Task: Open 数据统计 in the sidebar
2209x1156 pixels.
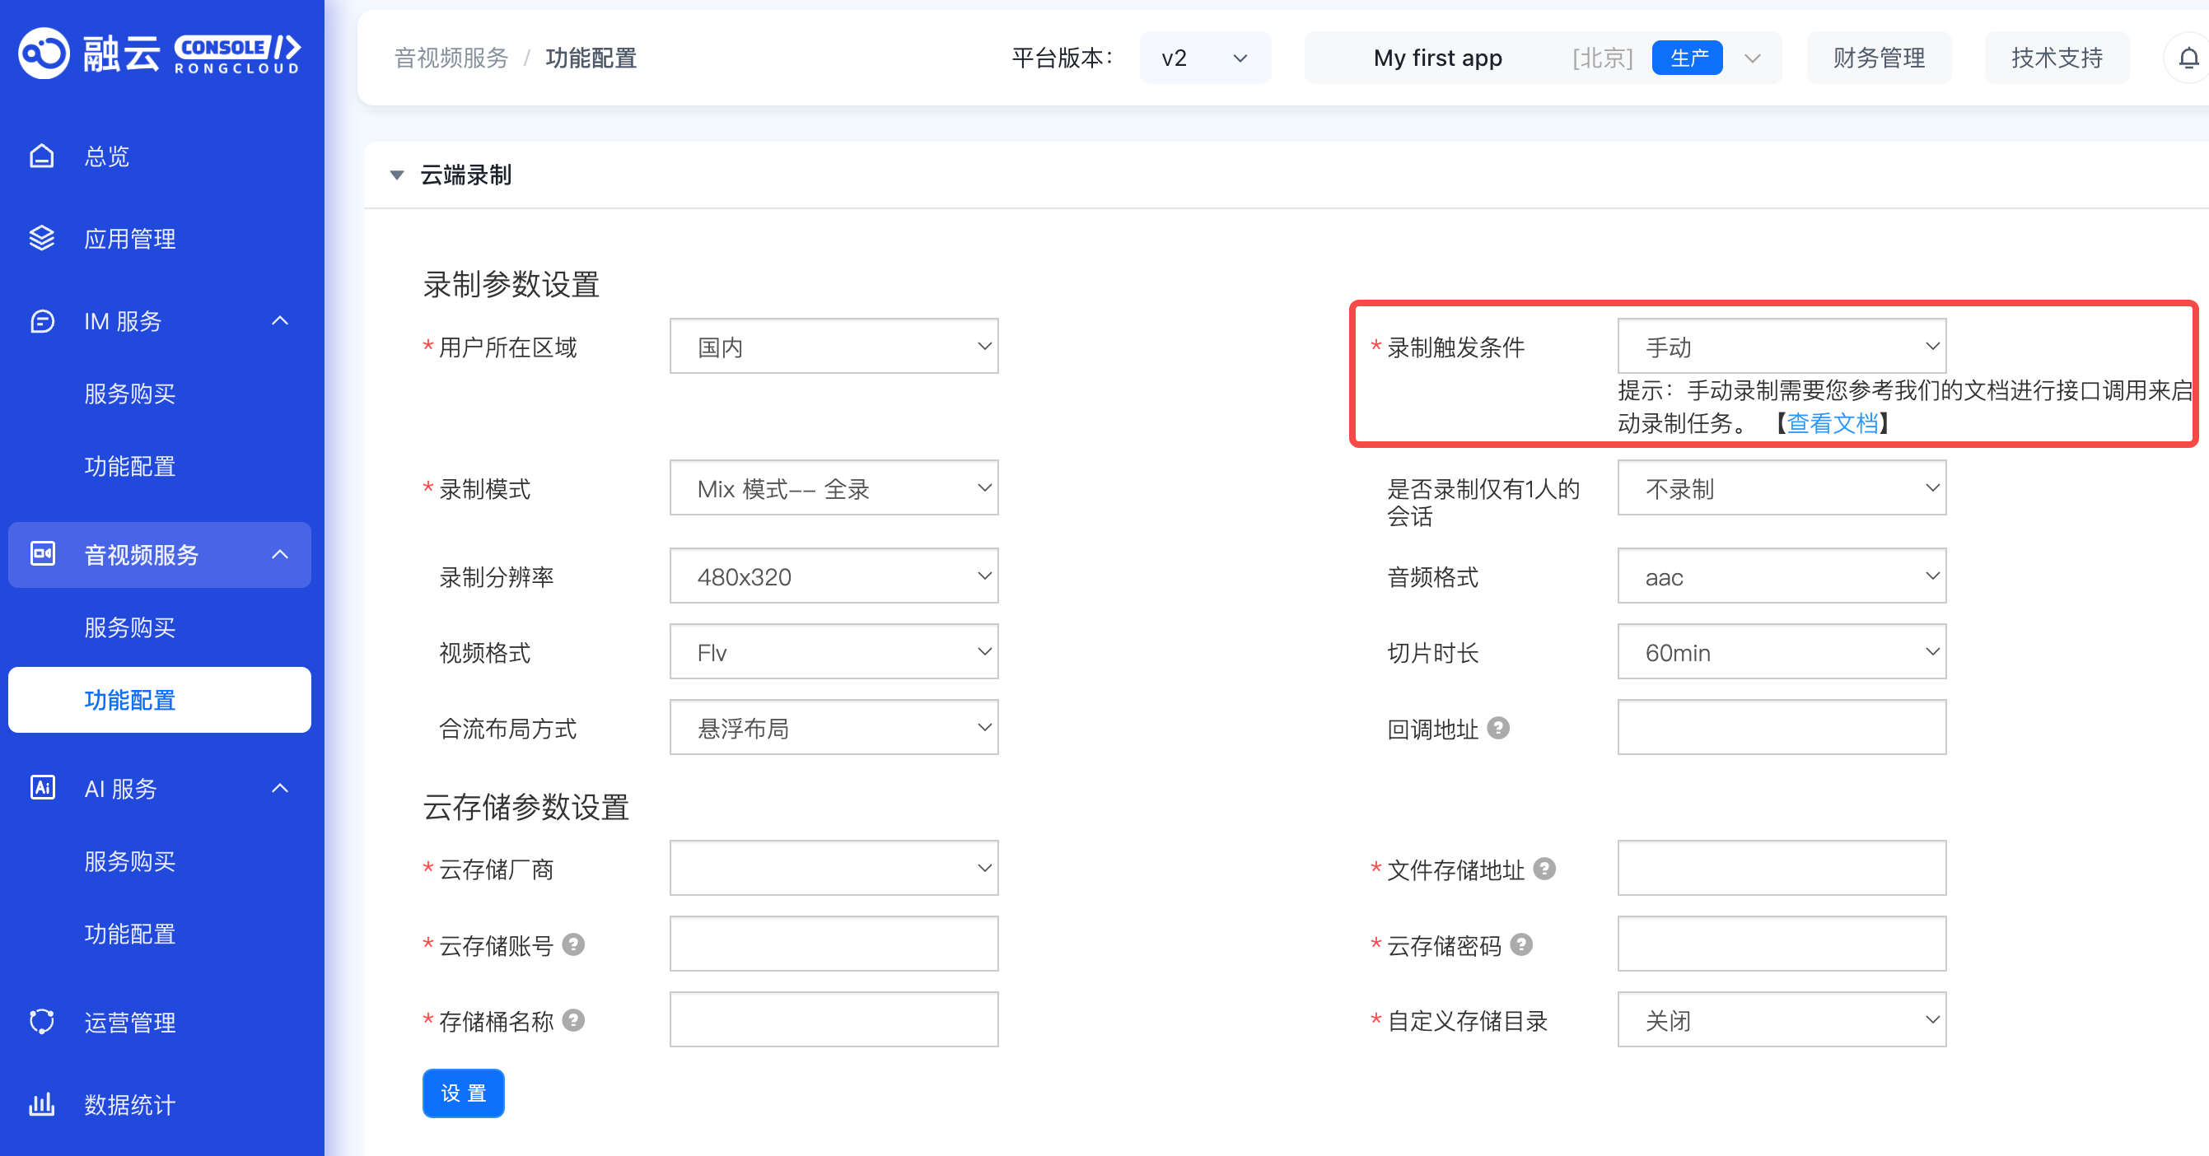Action: click(128, 1105)
